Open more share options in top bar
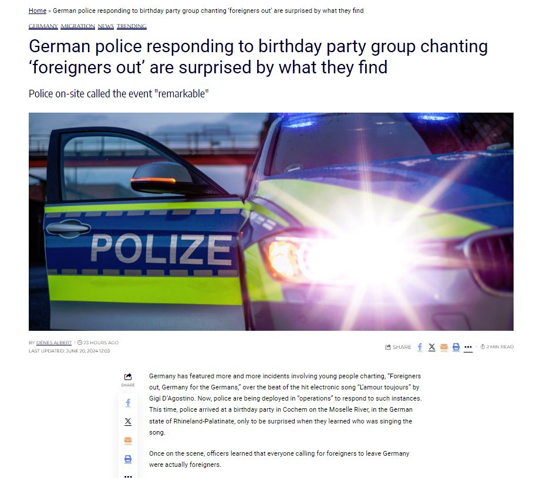The width and height of the screenshot is (540, 478). 468,347
